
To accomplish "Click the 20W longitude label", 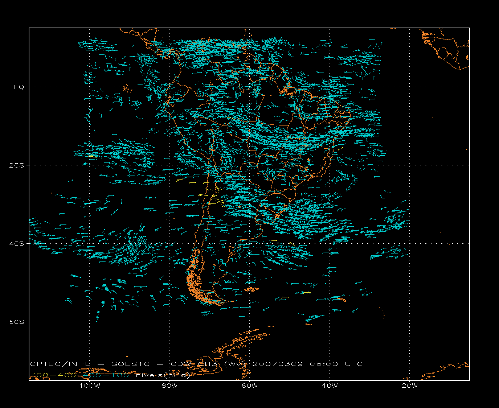I will click(410, 386).
